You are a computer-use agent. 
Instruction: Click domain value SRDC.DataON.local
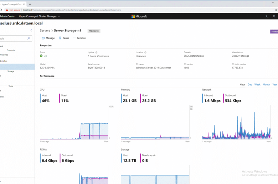click(194, 56)
